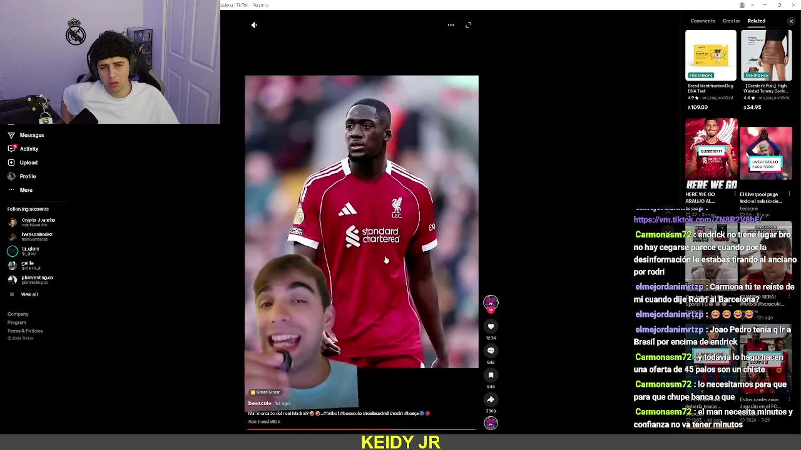The image size is (801, 450).
Task: Play the El Liverpool paga todo video
Action: (766, 154)
